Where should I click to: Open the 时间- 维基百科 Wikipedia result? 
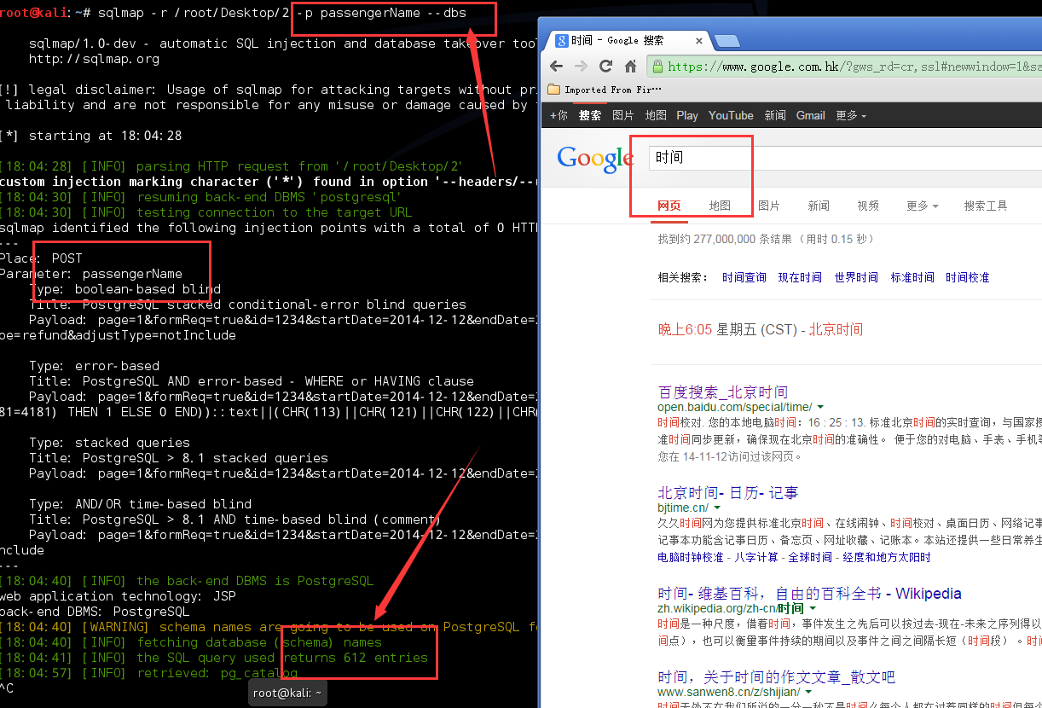[x=809, y=593]
